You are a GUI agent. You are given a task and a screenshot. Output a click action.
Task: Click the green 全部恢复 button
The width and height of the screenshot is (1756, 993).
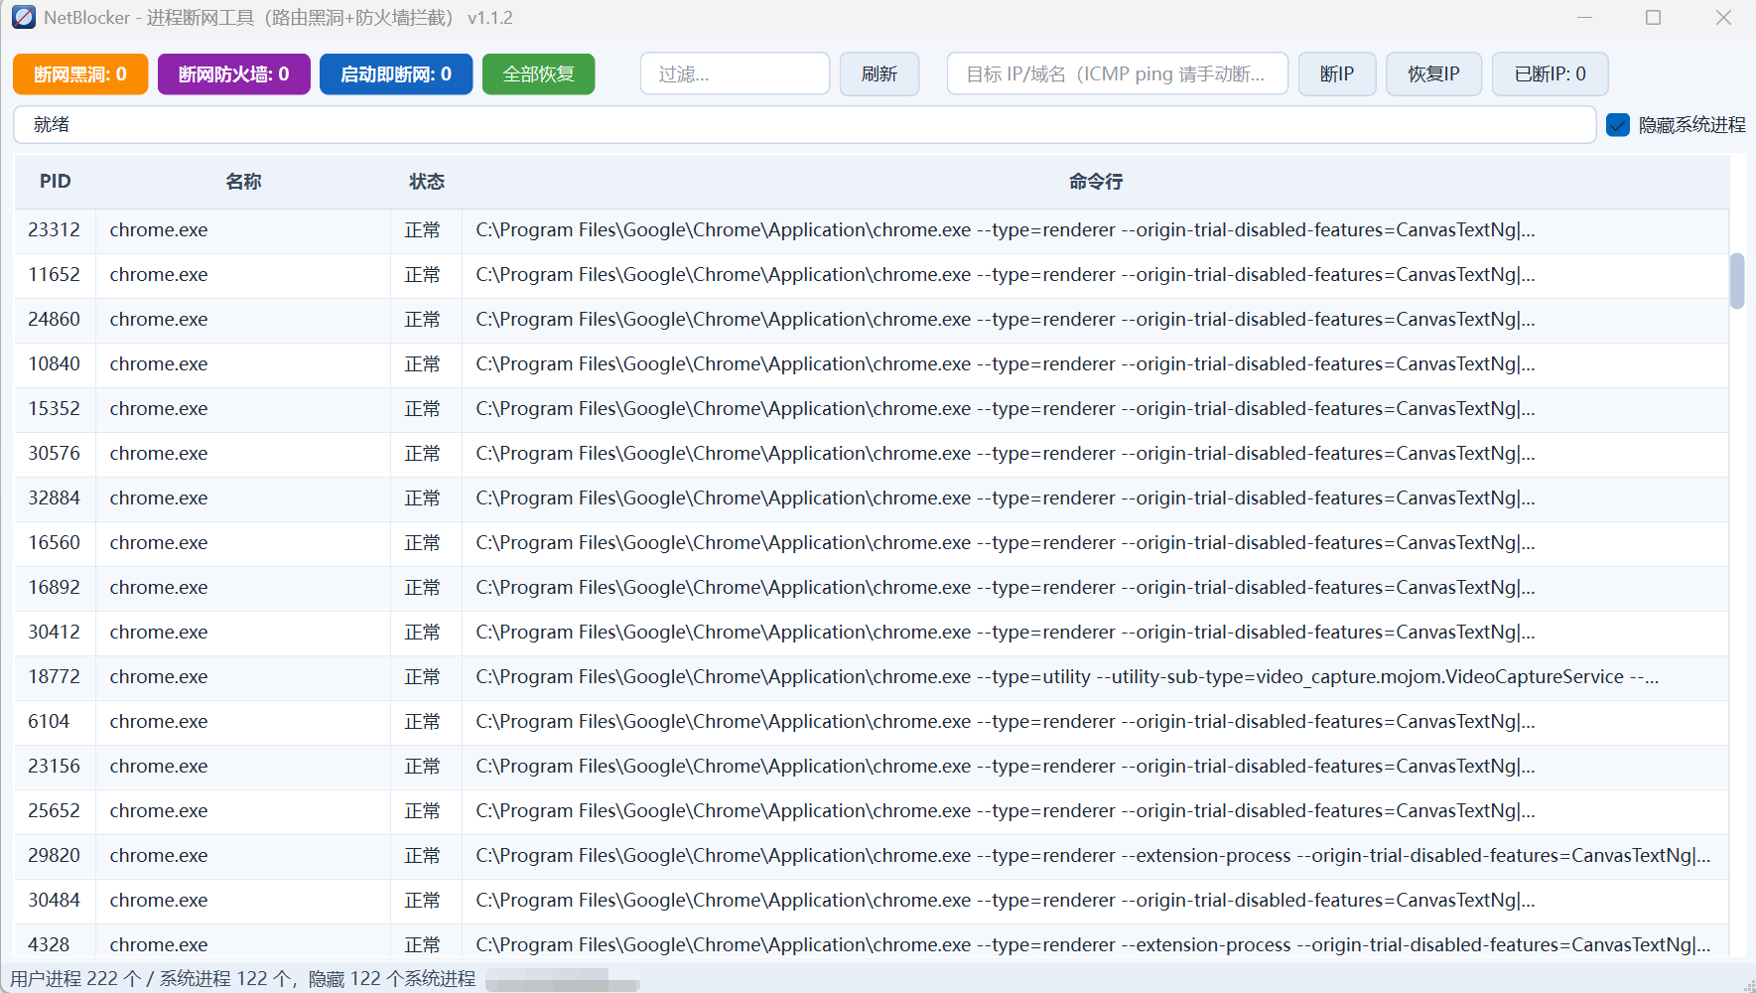click(x=539, y=74)
